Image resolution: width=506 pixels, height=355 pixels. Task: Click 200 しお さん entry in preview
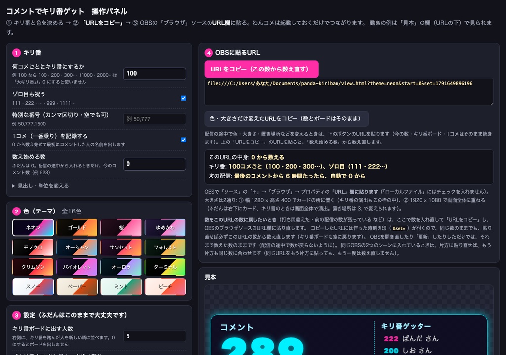[408, 350]
